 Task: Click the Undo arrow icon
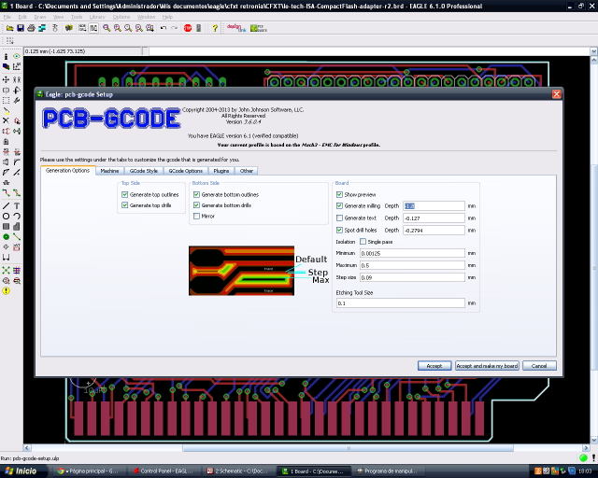click(x=164, y=28)
